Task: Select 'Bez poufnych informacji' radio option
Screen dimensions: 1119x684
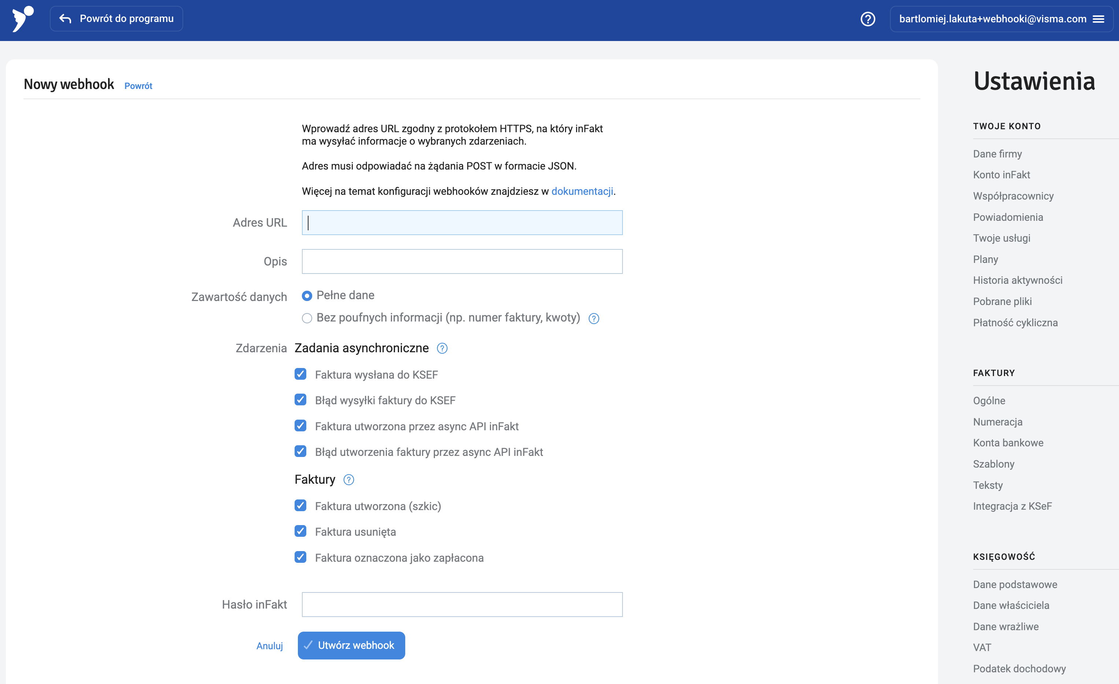Action: click(307, 318)
